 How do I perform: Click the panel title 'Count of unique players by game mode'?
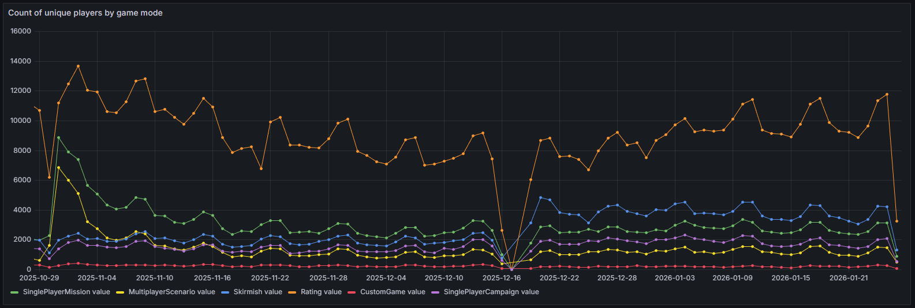point(85,13)
